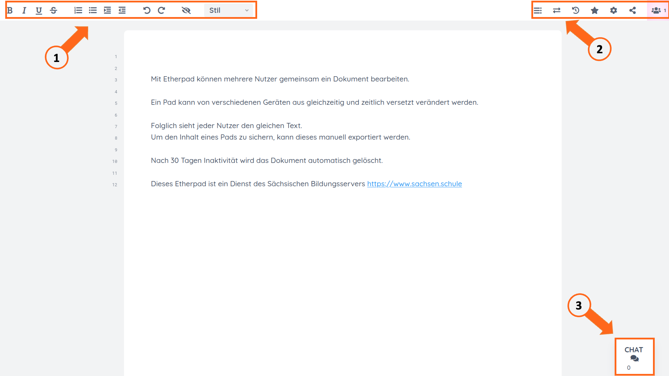Toggle underline formatting
Screen dimensions: 669x376
tap(39, 10)
